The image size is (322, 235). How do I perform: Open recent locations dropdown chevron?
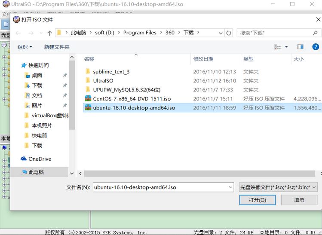[x=41, y=33]
